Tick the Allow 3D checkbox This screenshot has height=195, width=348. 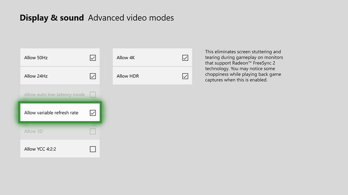pos(92,131)
